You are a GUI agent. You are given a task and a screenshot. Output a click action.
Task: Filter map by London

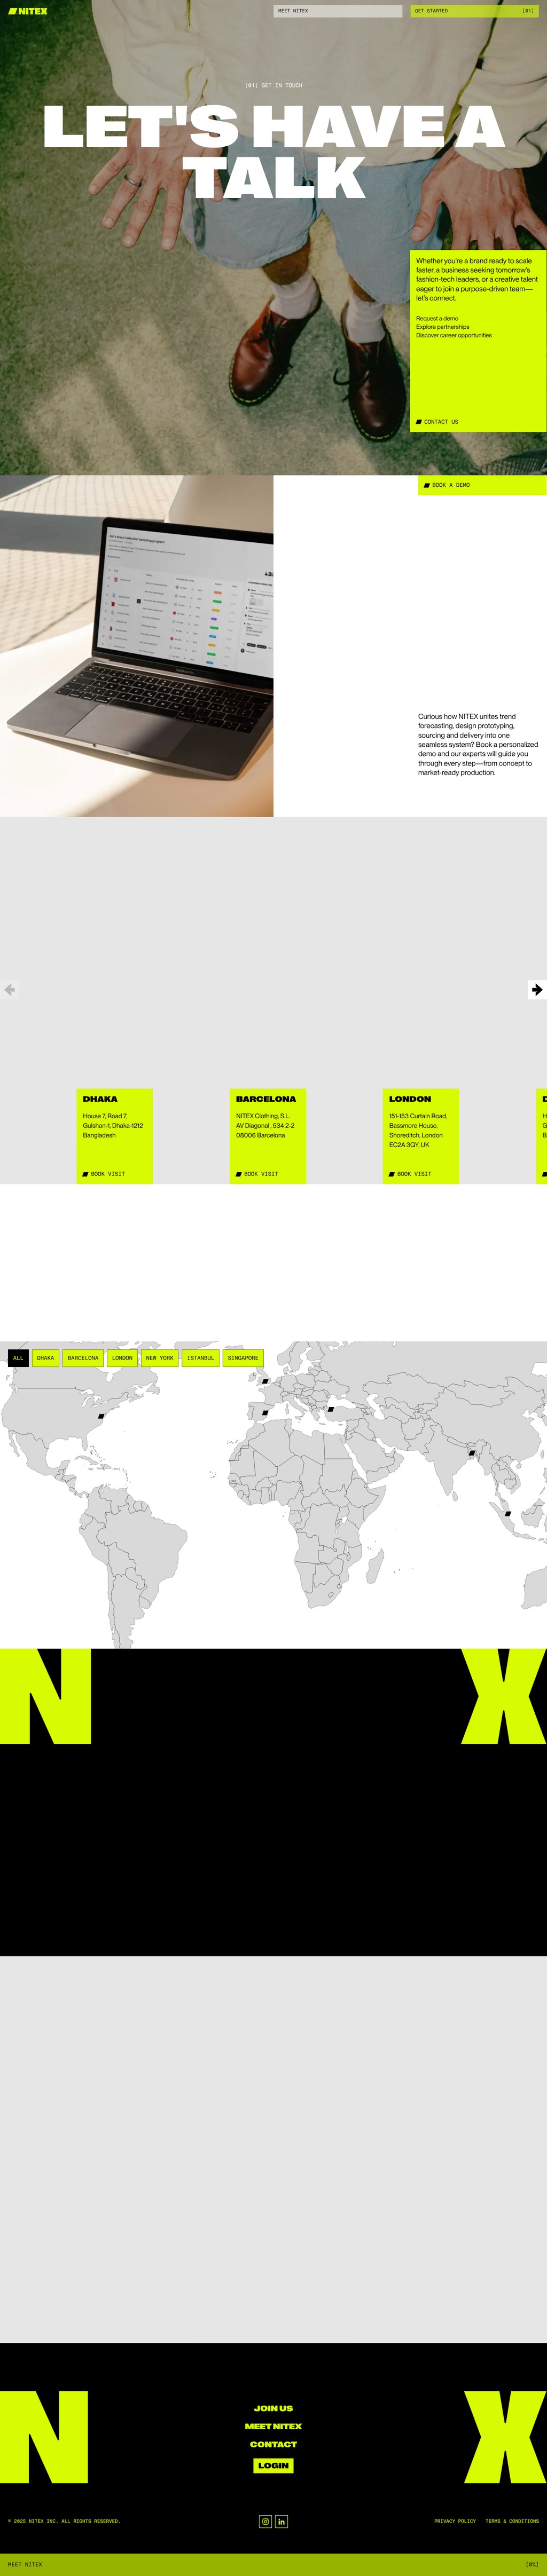(x=122, y=1358)
